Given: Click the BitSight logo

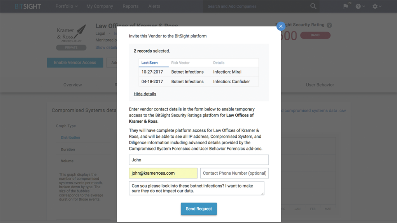Looking at the screenshot, I should [x=28, y=6].
